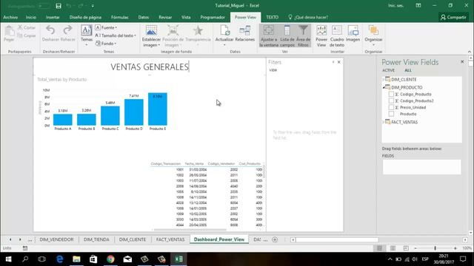This screenshot has height=266, width=474.
Task: Open the Organizar arrange menu
Action: 373,35
